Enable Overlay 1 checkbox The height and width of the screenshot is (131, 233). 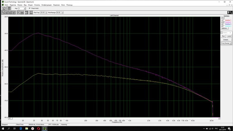coord(224,20)
